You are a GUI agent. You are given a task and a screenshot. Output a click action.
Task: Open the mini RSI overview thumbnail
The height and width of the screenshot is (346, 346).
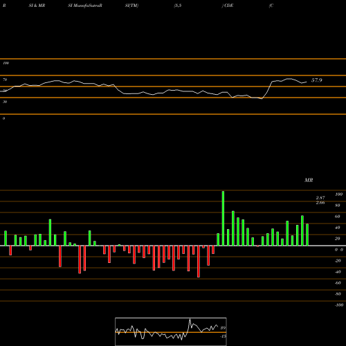click(x=171, y=331)
